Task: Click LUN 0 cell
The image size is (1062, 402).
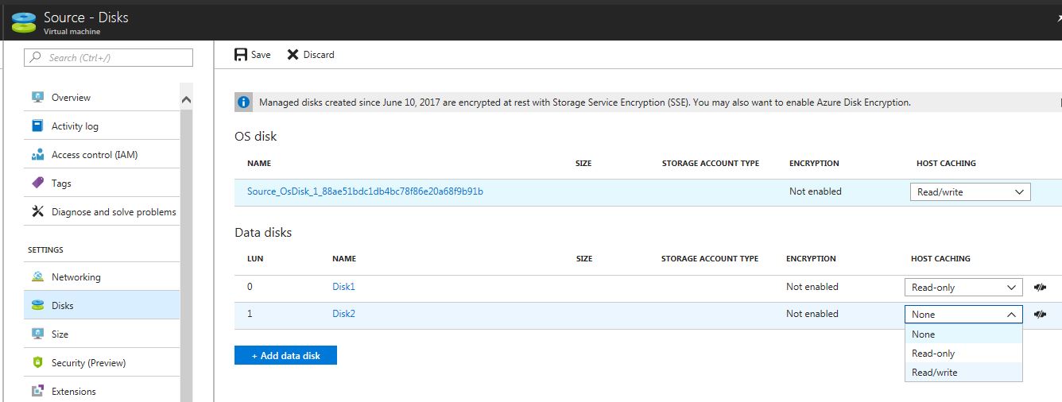Action: click(x=250, y=287)
